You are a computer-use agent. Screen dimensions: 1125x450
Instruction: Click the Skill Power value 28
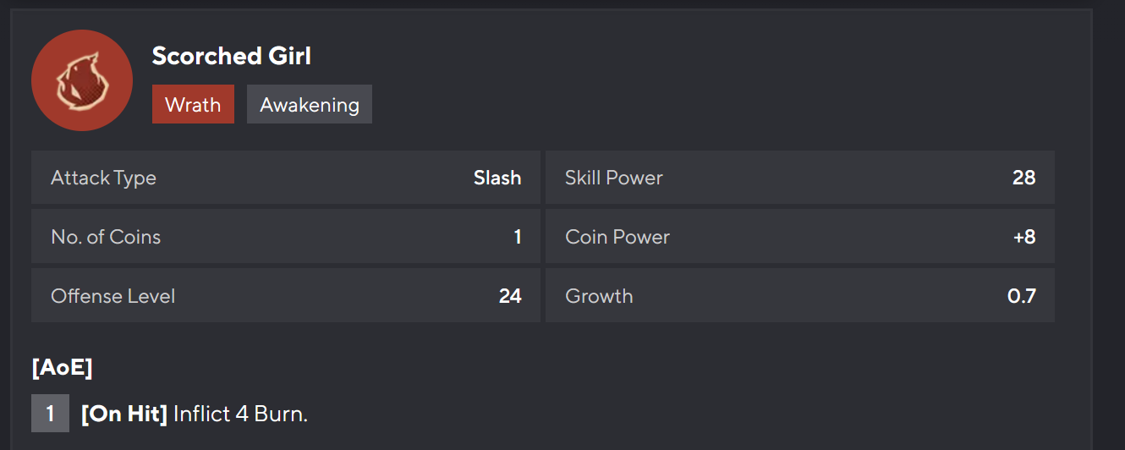pyautogui.click(x=1023, y=178)
